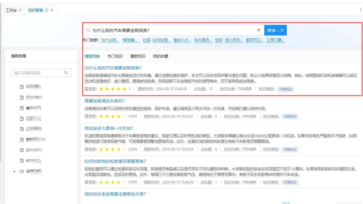The width and height of the screenshot is (363, 204).
Task: Click hot search link 社保
Action: point(146,40)
